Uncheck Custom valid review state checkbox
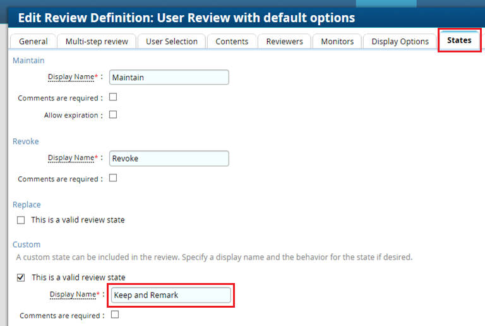The image size is (485, 326). [x=21, y=277]
